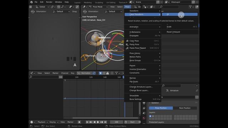Image resolution: width=228 pixels, height=128 pixels.
Task: Choose Change Bone Layers entry
Action: (x=142, y=91)
